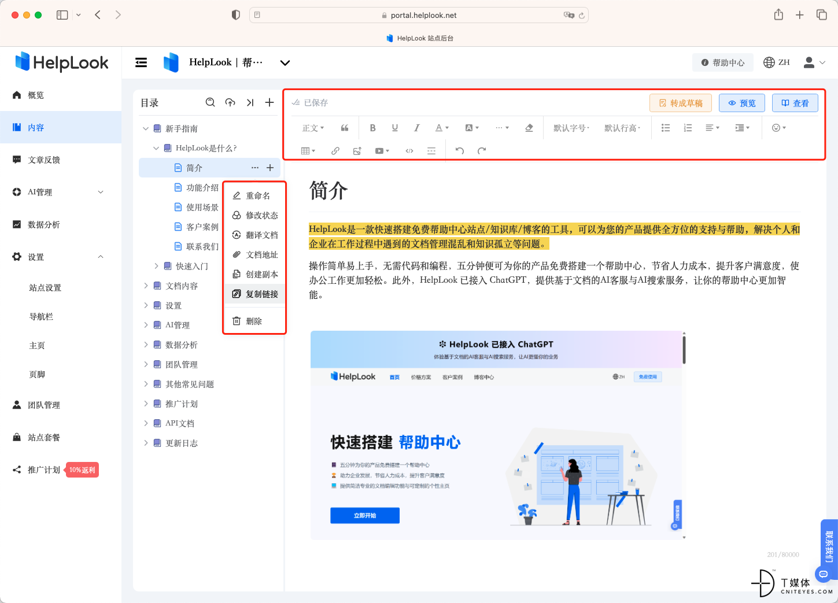Choose 创建副本 from the context menu
Screen dimensions: 838x603
pos(254,274)
